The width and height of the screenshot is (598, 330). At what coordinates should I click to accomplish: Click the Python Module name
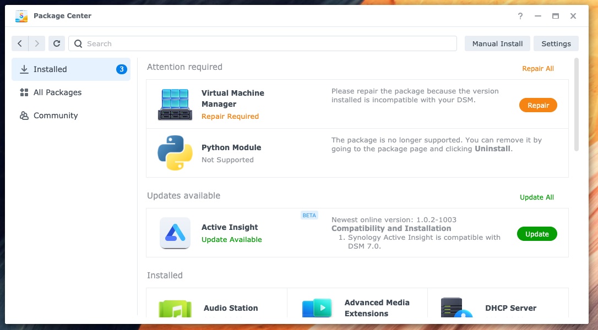(x=231, y=147)
